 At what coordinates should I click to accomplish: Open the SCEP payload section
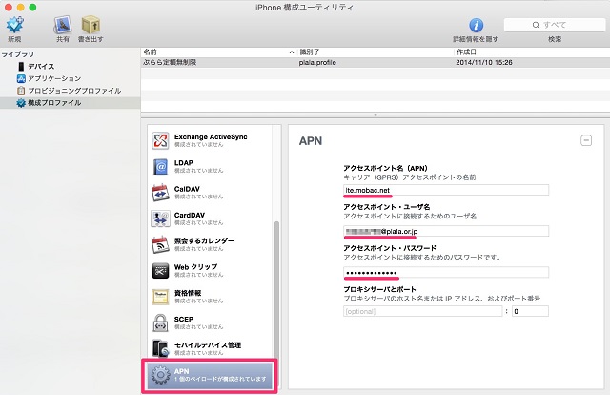point(210,322)
